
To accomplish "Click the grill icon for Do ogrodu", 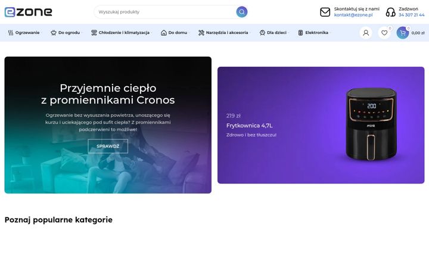I will pos(54,33).
